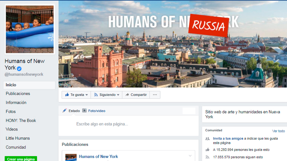Click the thumbs-up icon beside likes count
Viewport: 287px width, 161px height.
coord(207,150)
